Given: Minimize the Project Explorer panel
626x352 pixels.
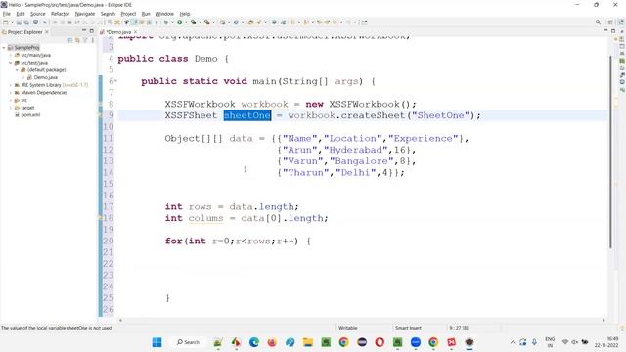Looking at the screenshot, I should click(x=84, y=31).
